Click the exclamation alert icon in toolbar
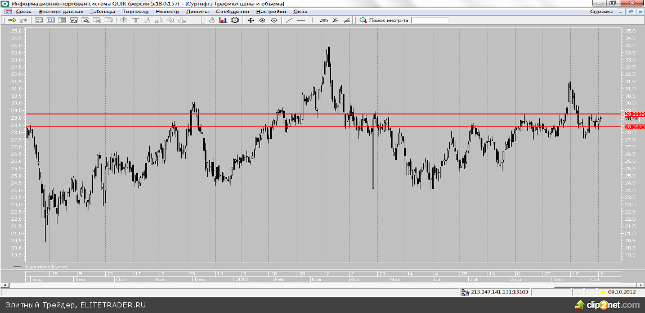 [124, 20]
